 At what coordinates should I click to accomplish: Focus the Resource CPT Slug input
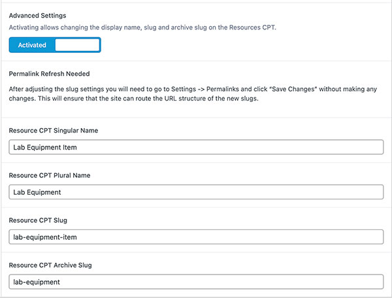(x=196, y=237)
